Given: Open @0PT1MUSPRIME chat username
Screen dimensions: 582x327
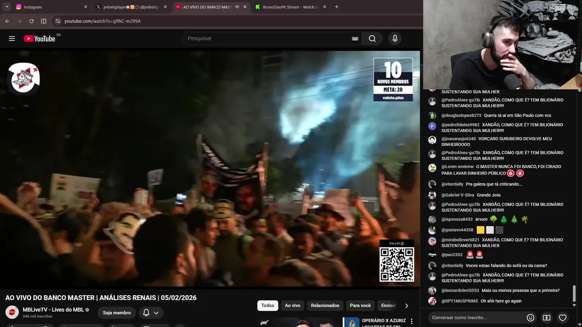Looking at the screenshot, I should [460, 301].
